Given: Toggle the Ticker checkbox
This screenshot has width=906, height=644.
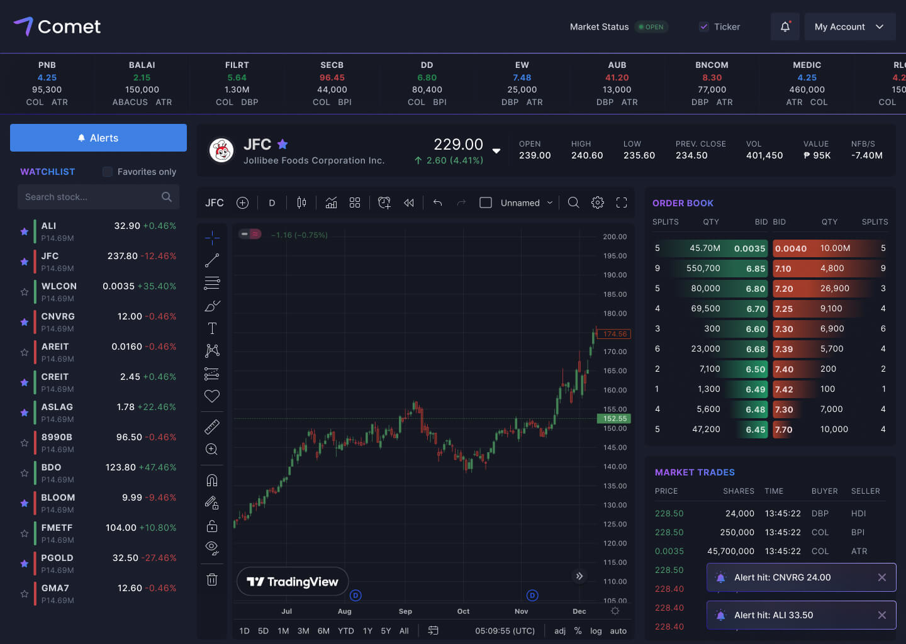Looking at the screenshot, I should (704, 26).
